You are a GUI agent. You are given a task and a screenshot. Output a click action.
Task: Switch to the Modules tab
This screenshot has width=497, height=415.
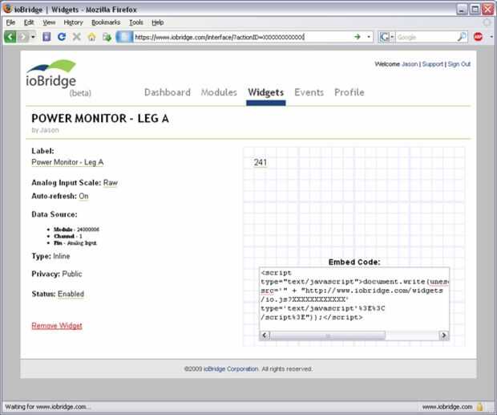(x=219, y=92)
